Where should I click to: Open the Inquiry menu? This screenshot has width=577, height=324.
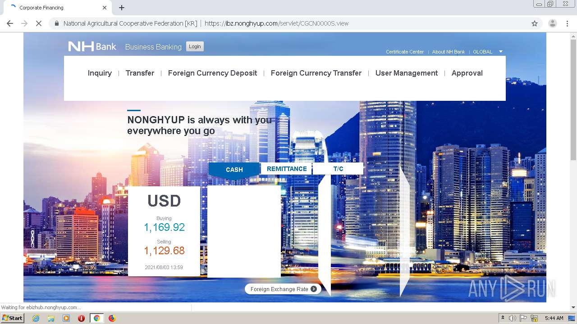point(100,73)
